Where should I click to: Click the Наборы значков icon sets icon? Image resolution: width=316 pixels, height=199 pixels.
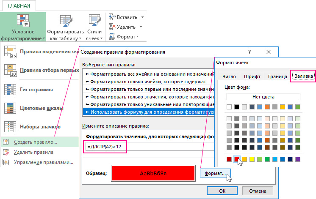pos(10,127)
